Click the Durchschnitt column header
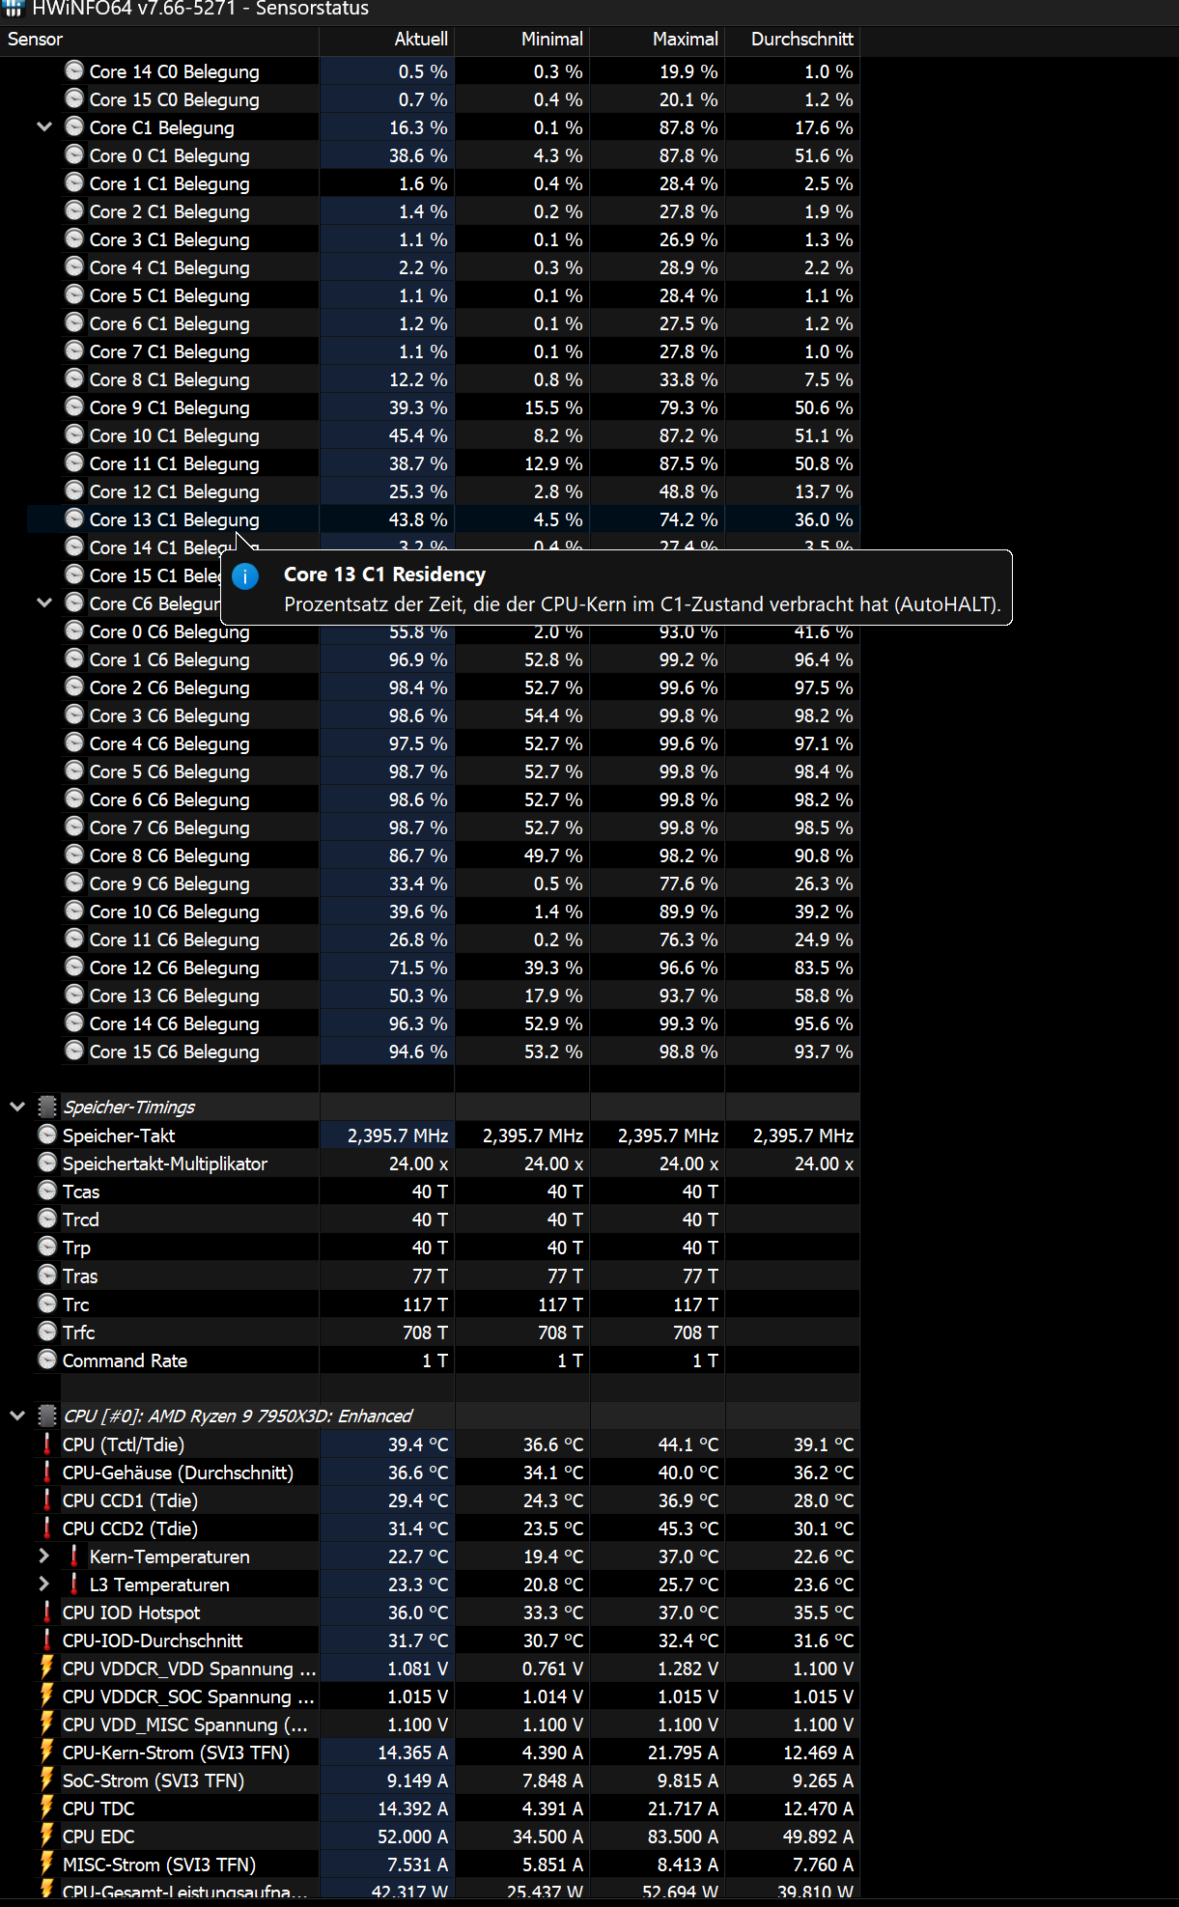 [792, 39]
